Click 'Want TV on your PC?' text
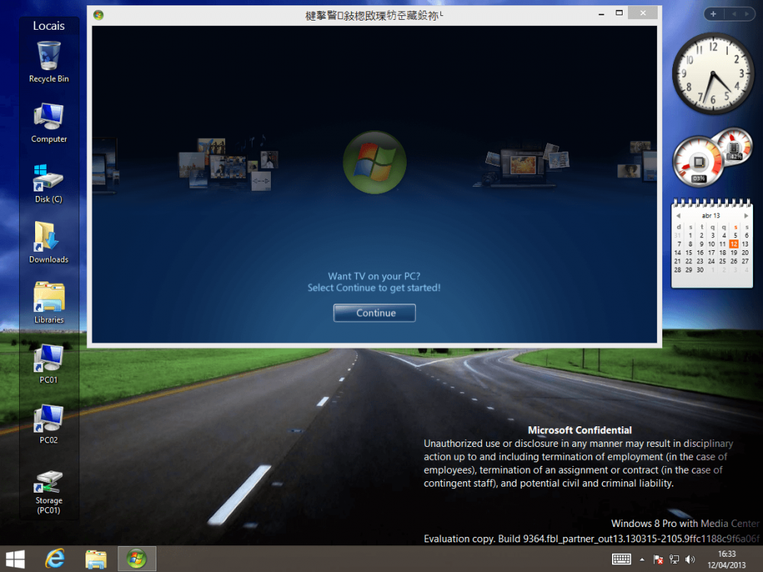 (374, 276)
